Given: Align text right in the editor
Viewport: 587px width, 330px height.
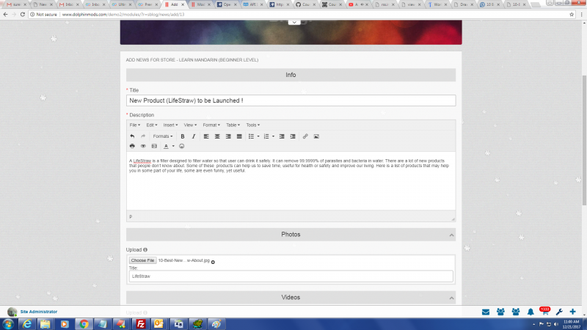Looking at the screenshot, I should tap(228, 136).
